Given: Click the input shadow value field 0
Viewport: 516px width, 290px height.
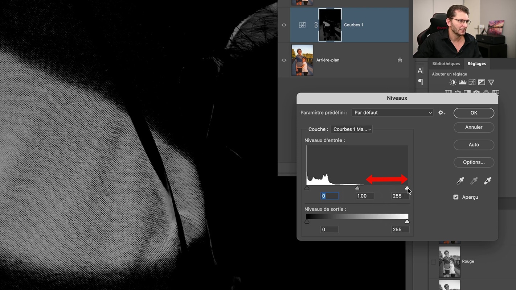Looking at the screenshot, I should point(330,196).
